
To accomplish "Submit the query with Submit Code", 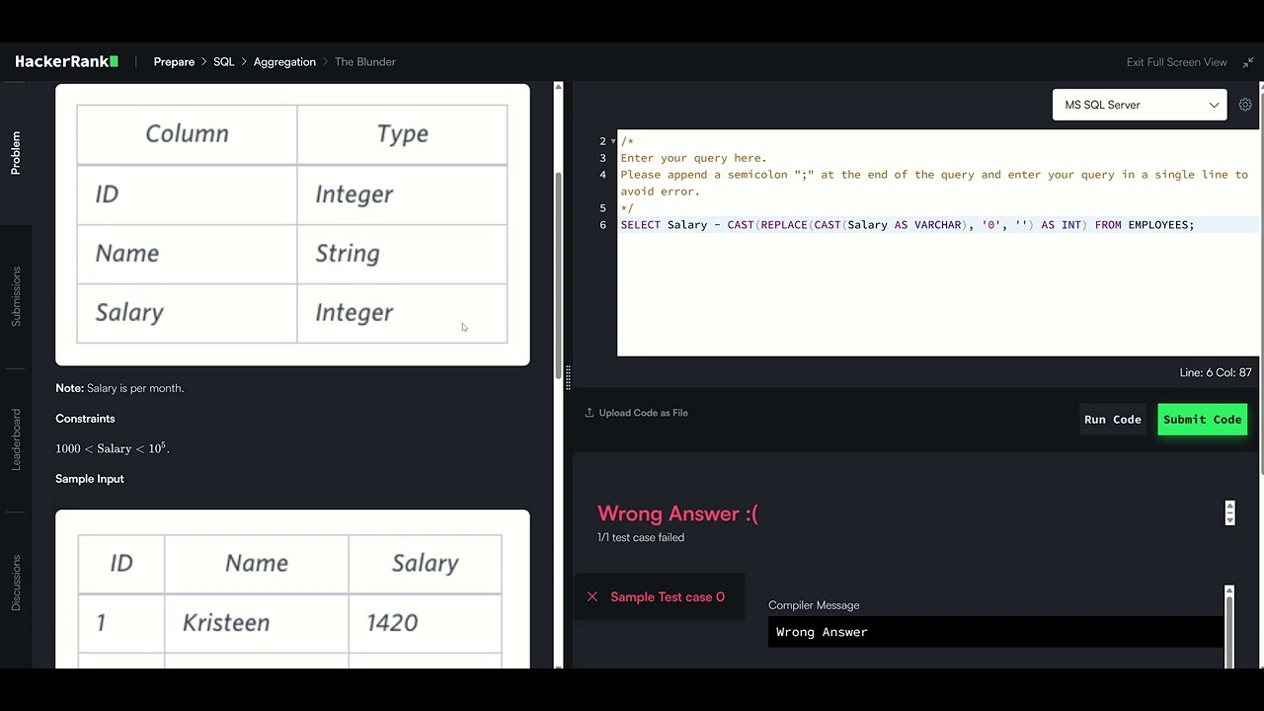I will 1202,420.
